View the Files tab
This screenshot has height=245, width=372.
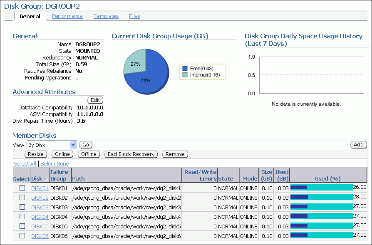pos(134,16)
